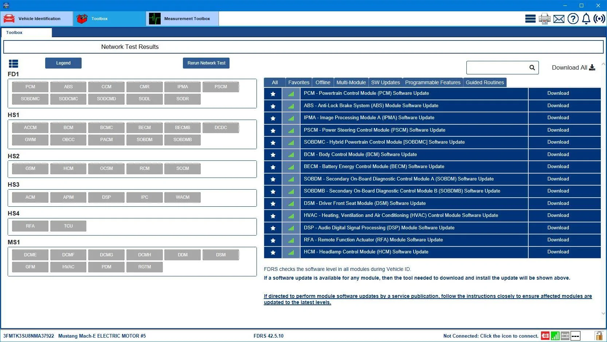Click the Rerun Network Test button
Image resolution: width=607 pixels, height=342 pixels.
[206, 63]
